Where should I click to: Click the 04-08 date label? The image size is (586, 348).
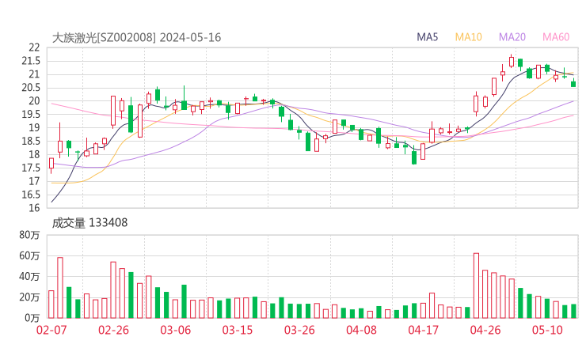[x=361, y=330]
